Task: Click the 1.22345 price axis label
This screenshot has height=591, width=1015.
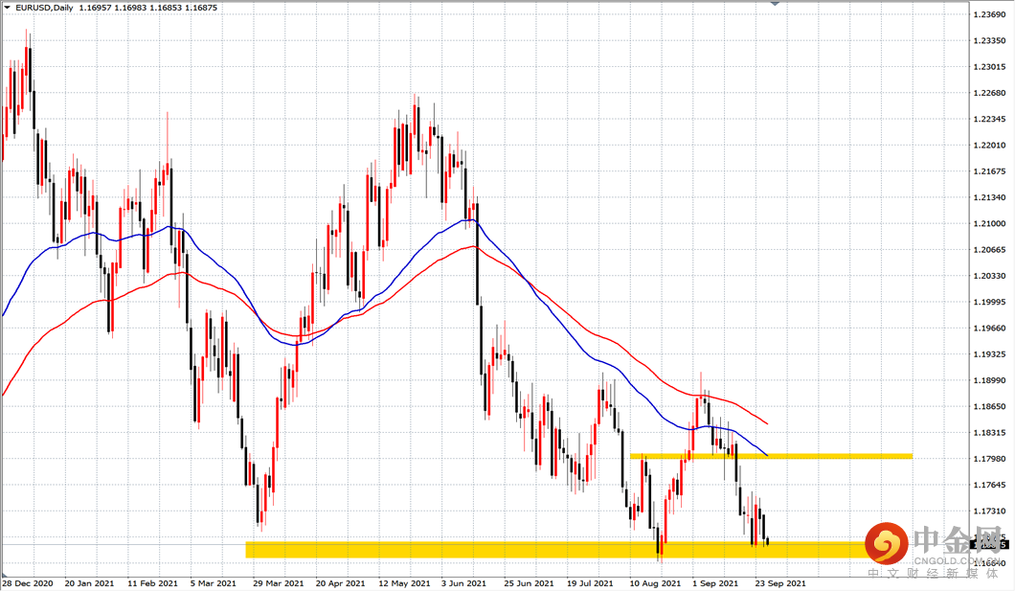Action: 989,119
